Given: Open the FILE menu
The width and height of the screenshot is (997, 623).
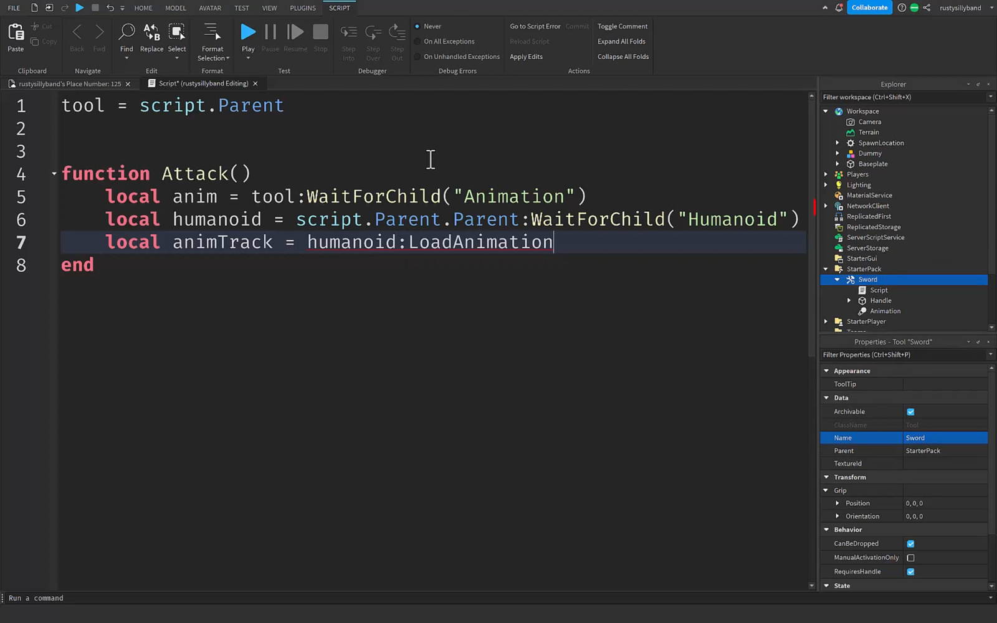Looking at the screenshot, I should [x=14, y=8].
